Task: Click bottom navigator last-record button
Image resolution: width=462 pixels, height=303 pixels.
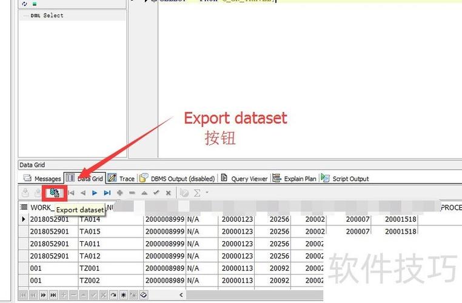Action: 53,295
